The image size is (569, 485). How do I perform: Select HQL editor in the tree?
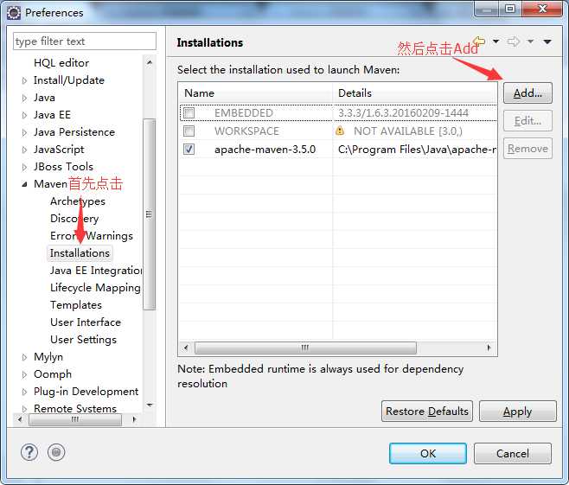(61, 63)
